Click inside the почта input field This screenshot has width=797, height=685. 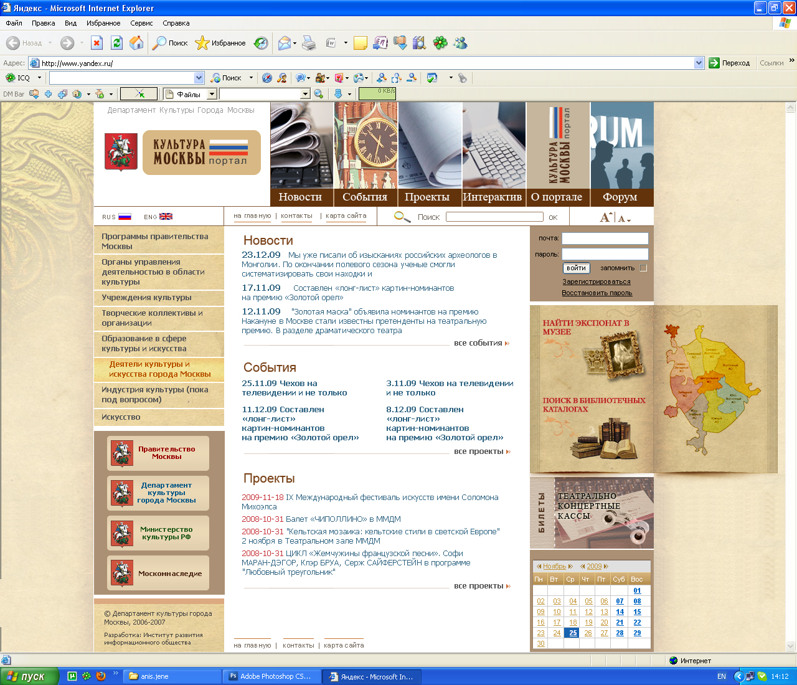point(605,239)
